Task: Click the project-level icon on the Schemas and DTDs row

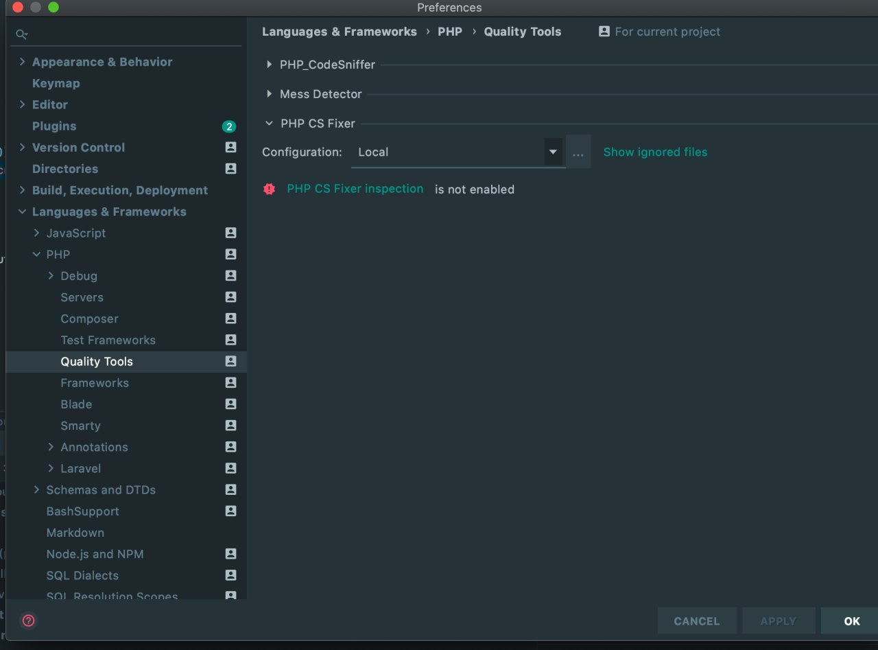Action: point(231,490)
